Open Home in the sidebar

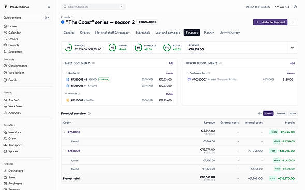(12, 26)
